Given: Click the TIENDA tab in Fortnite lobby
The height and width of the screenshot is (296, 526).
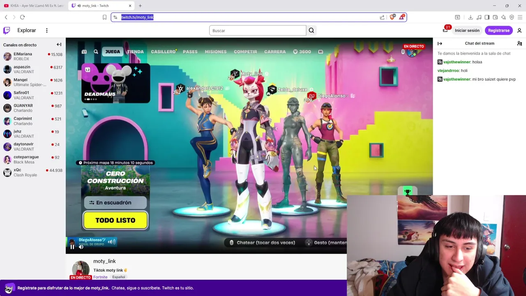Looking at the screenshot, I should (x=135, y=52).
